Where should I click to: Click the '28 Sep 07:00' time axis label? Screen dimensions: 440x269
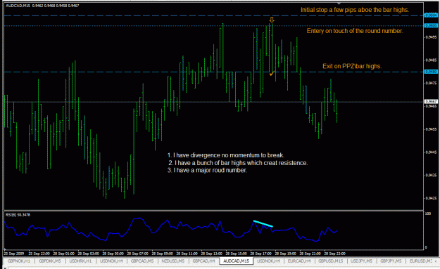point(137,254)
